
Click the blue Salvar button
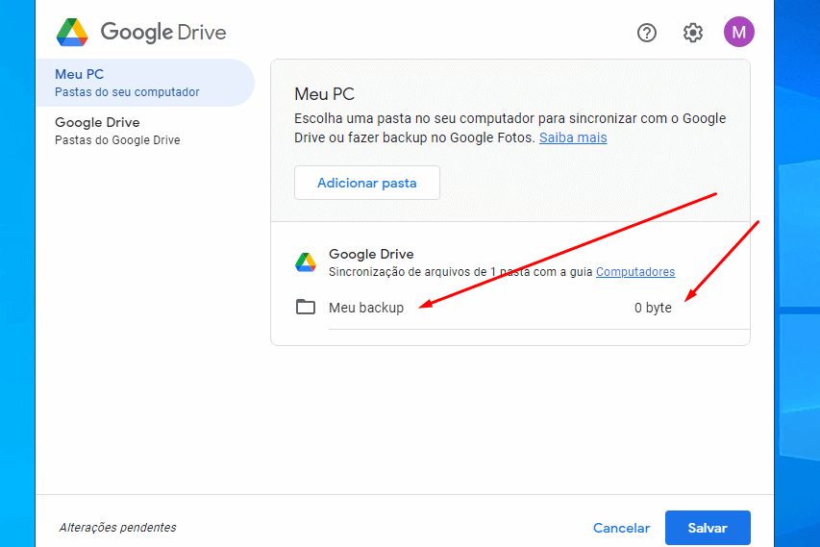(x=708, y=528)
